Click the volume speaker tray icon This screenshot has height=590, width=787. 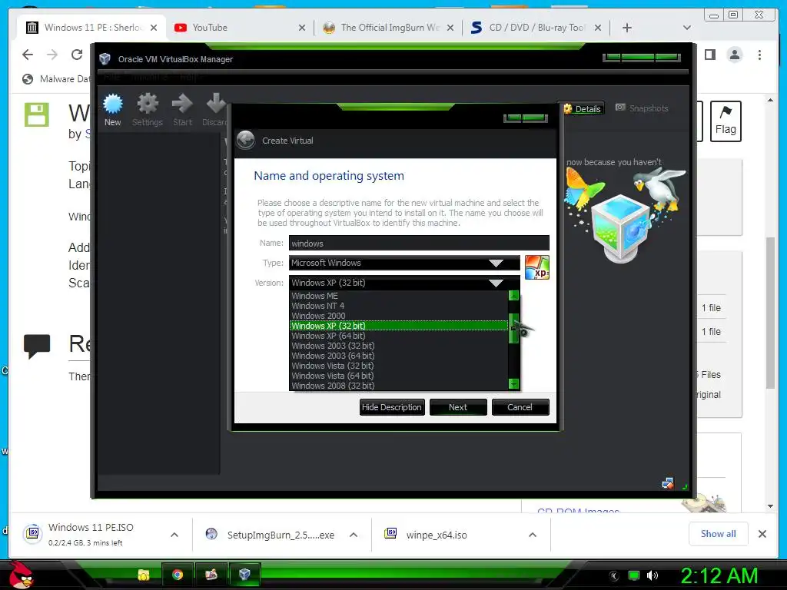[652, 575]
